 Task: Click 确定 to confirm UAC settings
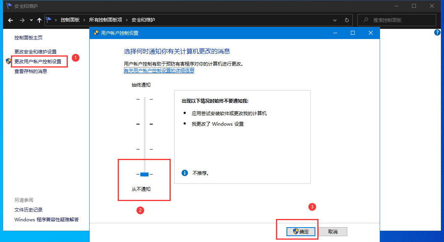301,231
